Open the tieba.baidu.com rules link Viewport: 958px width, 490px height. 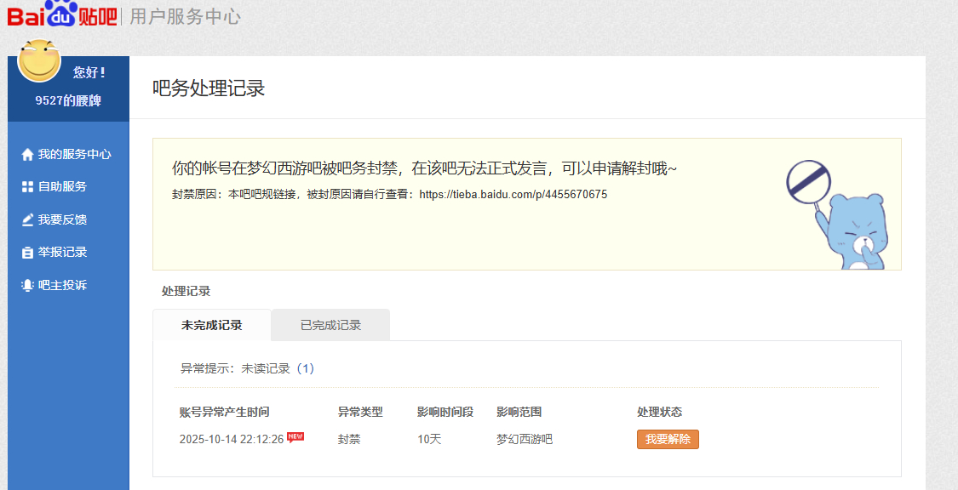coord(513,194)
